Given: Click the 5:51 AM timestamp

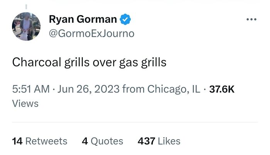Looking at the screenshot, I should point(30,89).
